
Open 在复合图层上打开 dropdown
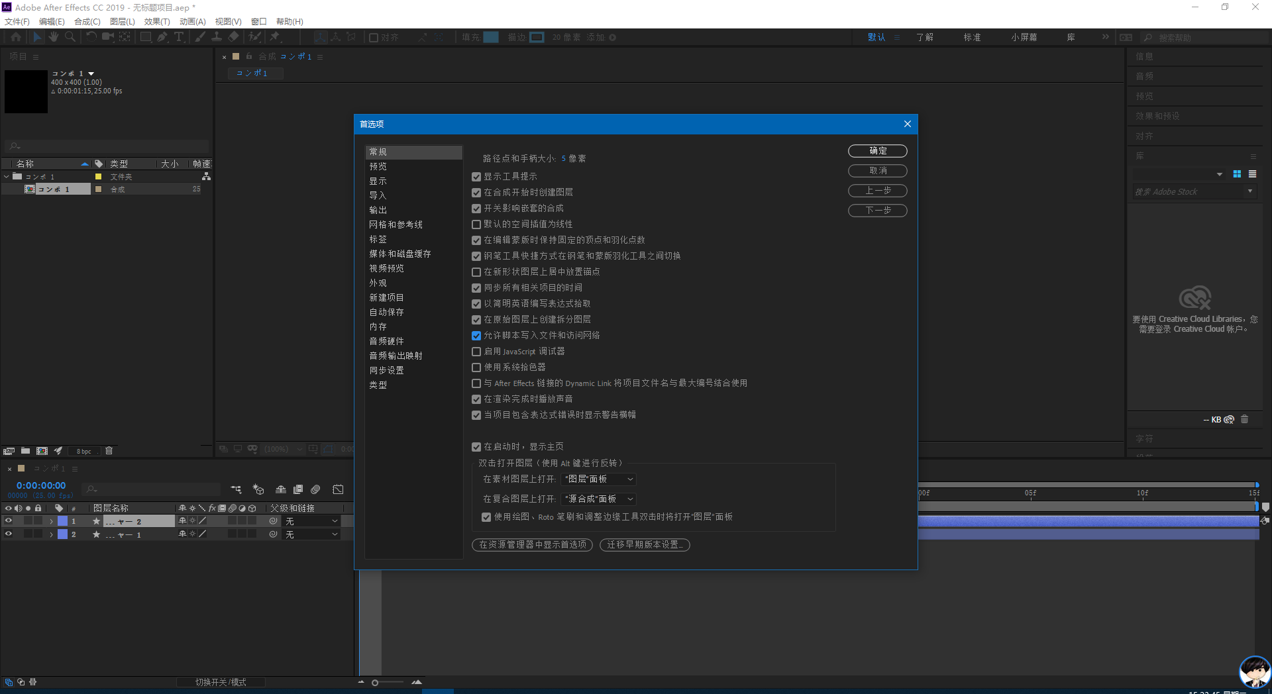599,499
